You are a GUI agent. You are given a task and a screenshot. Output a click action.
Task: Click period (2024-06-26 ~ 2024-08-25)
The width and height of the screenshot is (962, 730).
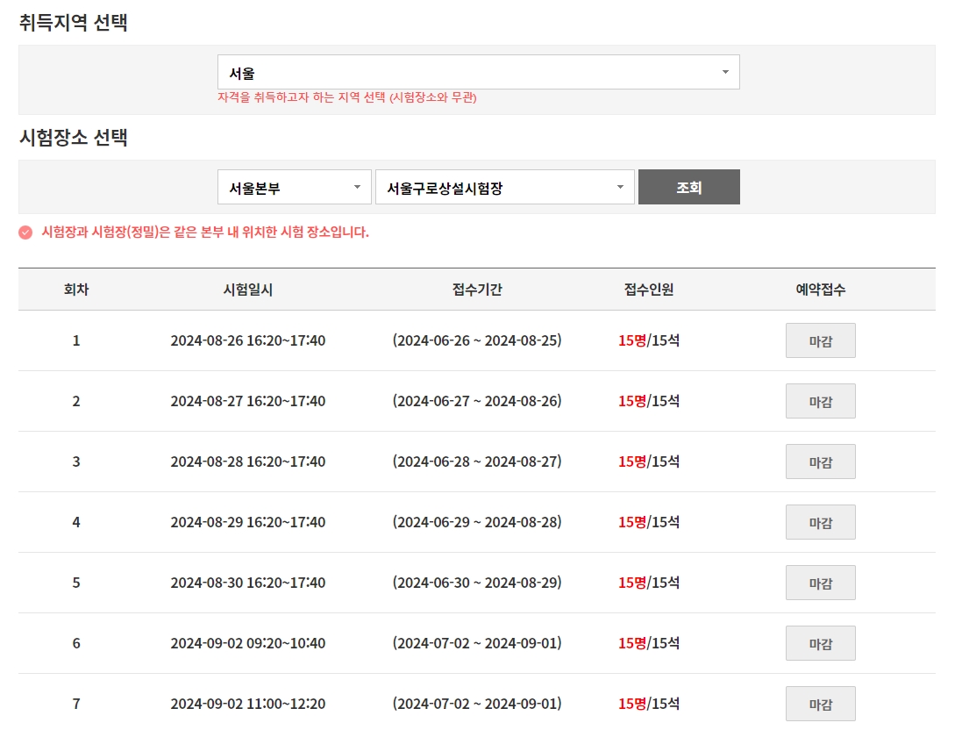(x=477, y=340)
